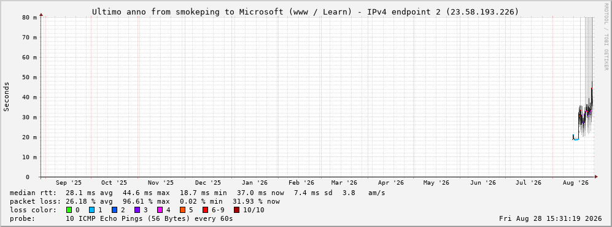Click the Dec '25 axis label

(x=207, y=183)
